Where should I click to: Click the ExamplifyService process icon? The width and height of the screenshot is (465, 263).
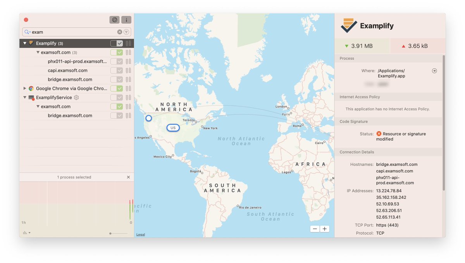tap(31, 98)
